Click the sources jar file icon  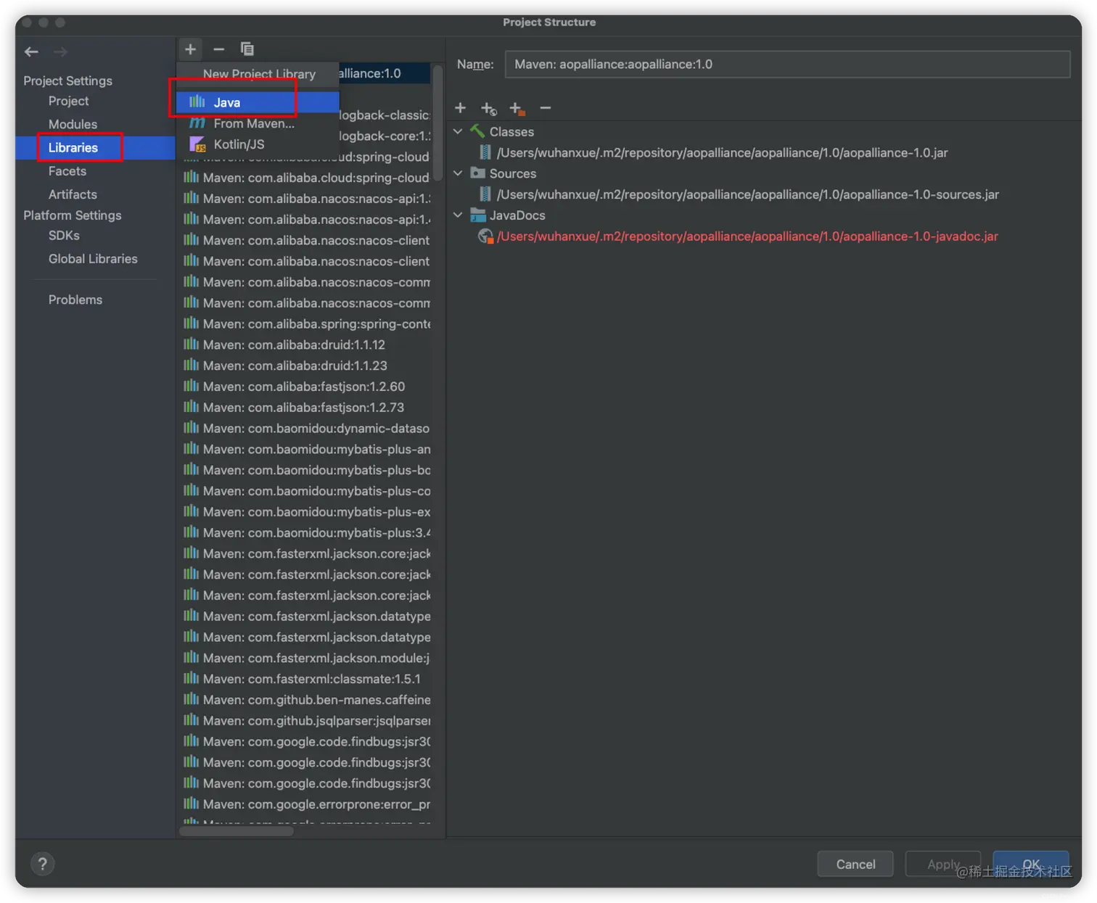pos(485,194)
